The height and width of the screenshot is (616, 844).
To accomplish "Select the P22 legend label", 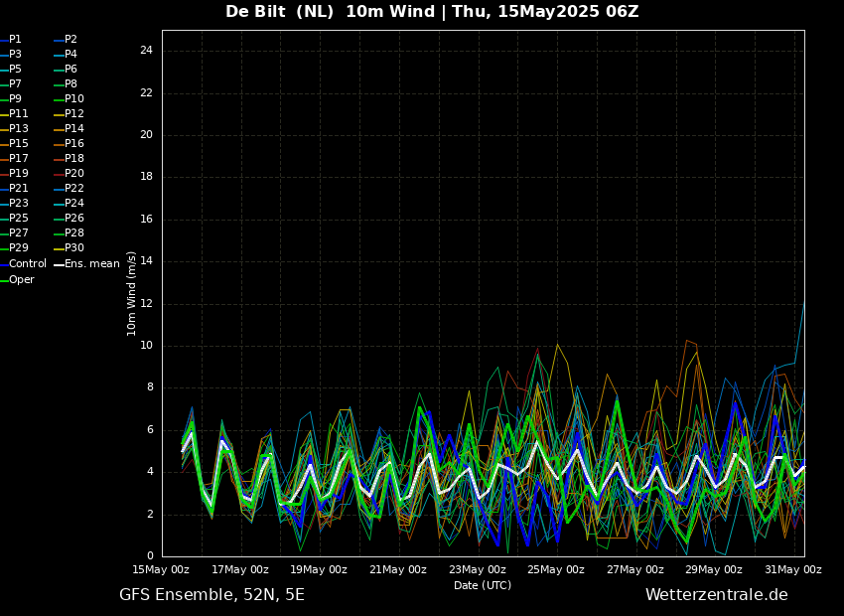I will 74,189.
